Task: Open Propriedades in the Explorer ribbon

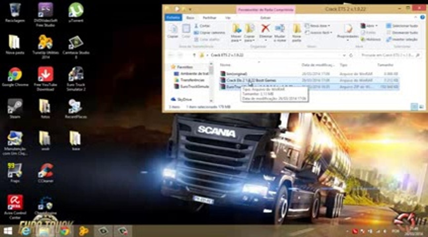Action: [x=347, y=32]
